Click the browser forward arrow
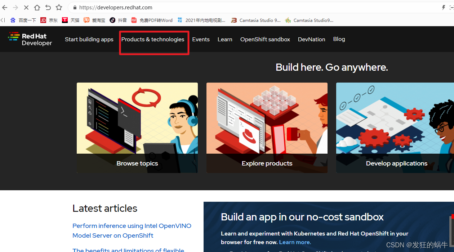454x252 pixels. [x=15, y=7]
